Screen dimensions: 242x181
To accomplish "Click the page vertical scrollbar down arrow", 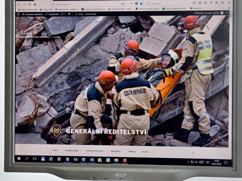I will coord(230,158).
